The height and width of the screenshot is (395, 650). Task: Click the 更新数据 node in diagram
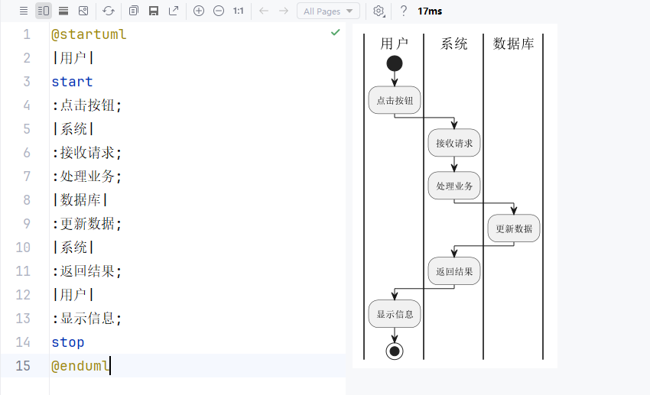pos(514,228)
